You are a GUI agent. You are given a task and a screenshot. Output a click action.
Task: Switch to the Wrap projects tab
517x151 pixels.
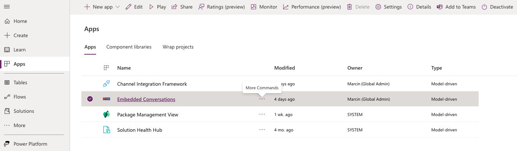click(x=178, y=47)
